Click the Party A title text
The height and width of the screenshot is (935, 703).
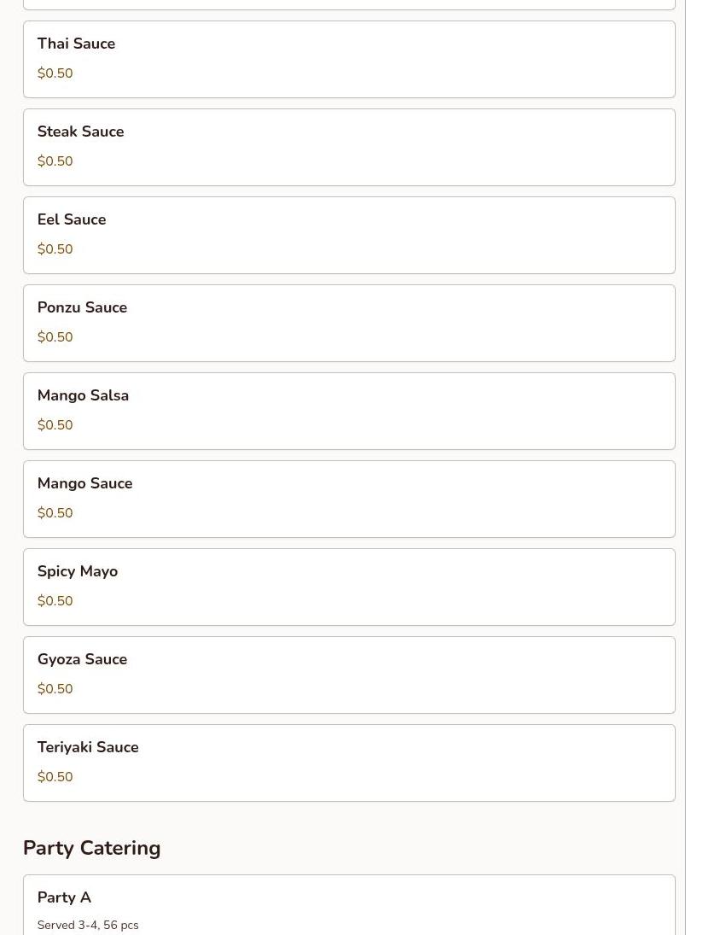click(64, 897)
